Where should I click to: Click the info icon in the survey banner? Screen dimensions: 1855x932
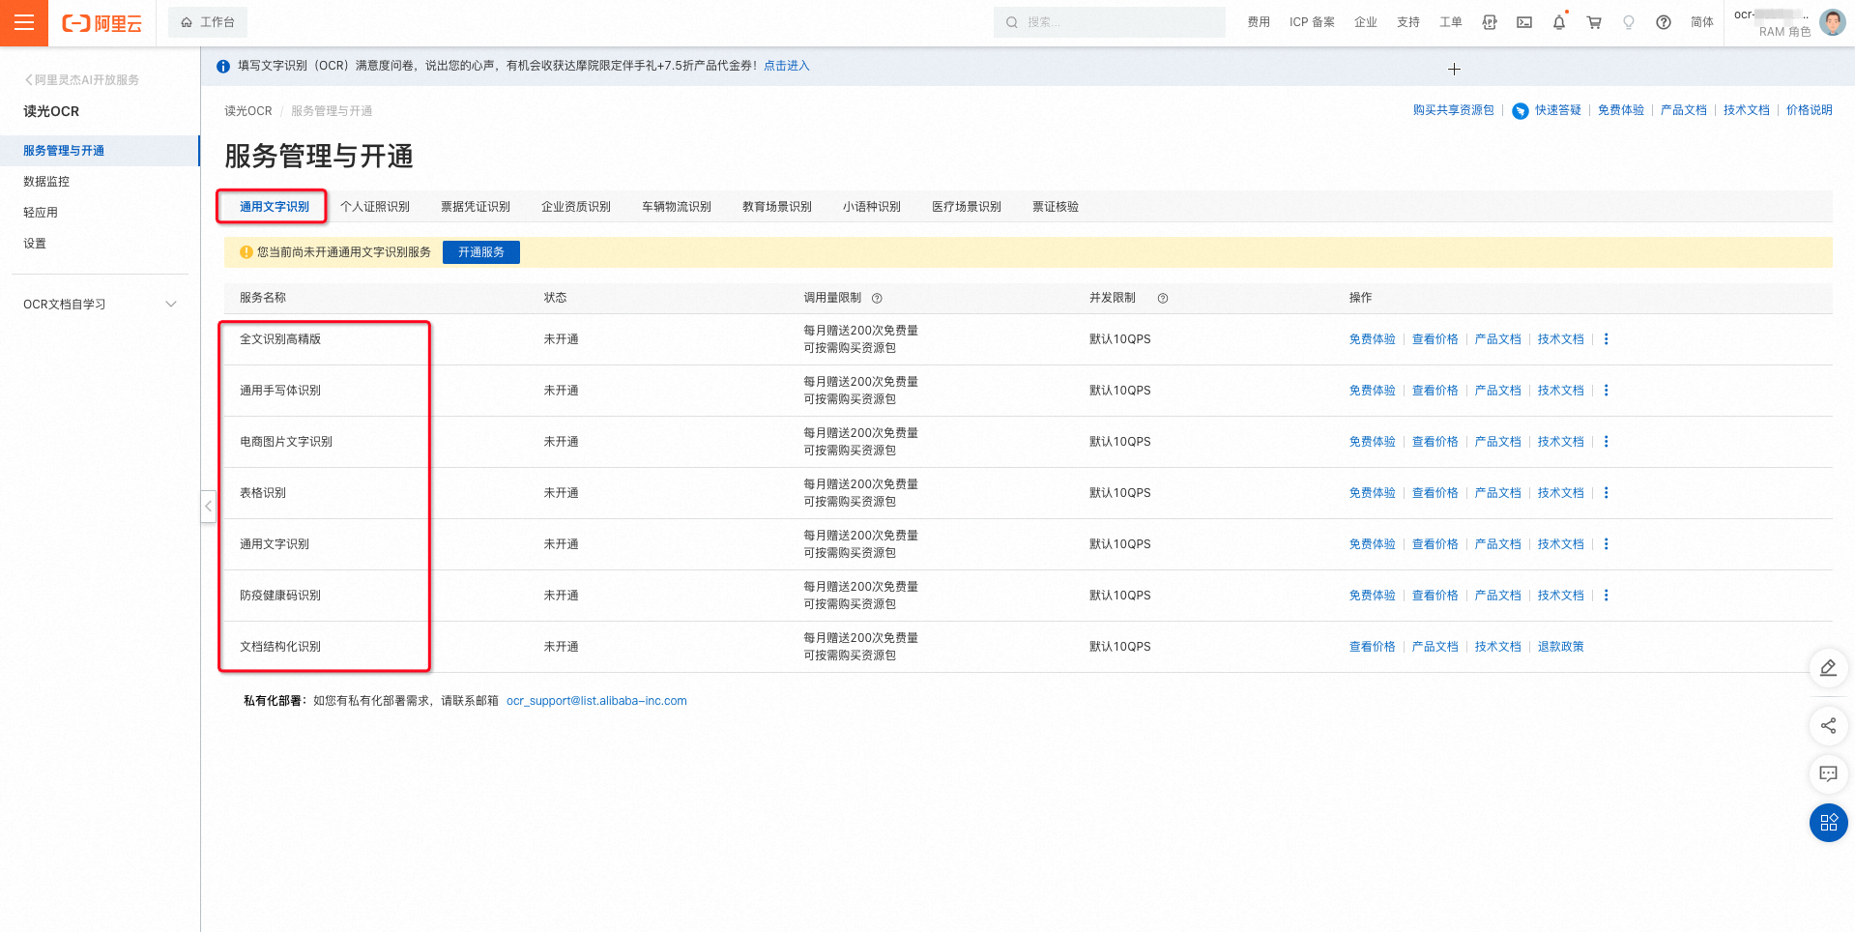pos(223,67)
